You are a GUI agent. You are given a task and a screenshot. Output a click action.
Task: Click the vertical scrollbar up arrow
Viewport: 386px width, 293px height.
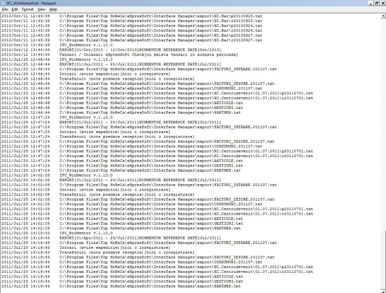pyautogui.click(x=383, y=16)
